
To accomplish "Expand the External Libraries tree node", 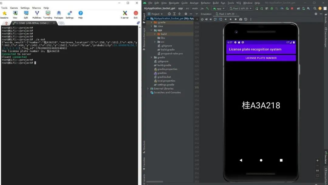I will click(148, 89).
